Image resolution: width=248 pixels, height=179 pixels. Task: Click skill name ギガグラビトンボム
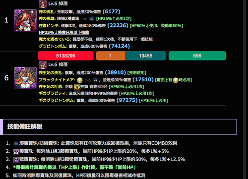tap(57, 100)
